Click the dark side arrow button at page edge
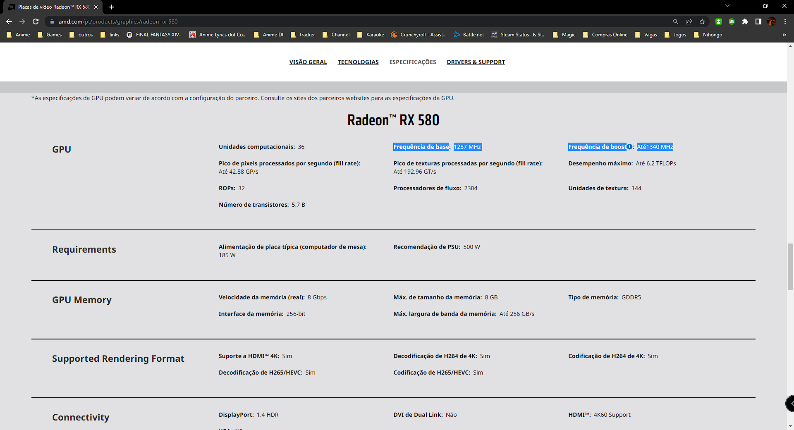The height and width of the screenshot is (430, 794). point(790,404)
